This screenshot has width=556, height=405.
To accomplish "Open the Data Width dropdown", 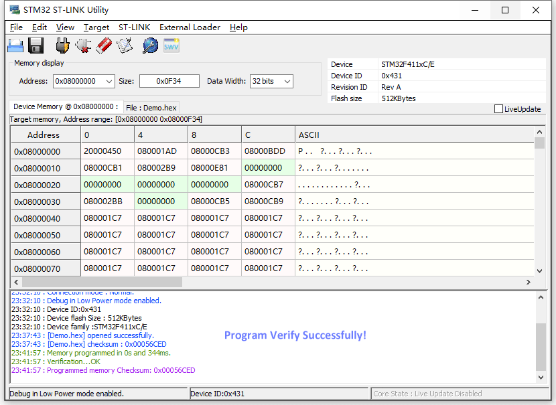I will click(x=287, y=82).
